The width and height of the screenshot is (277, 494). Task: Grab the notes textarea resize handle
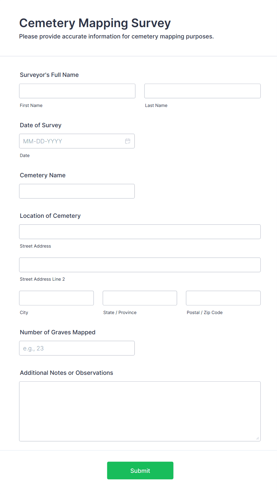[x=258, y=438]
